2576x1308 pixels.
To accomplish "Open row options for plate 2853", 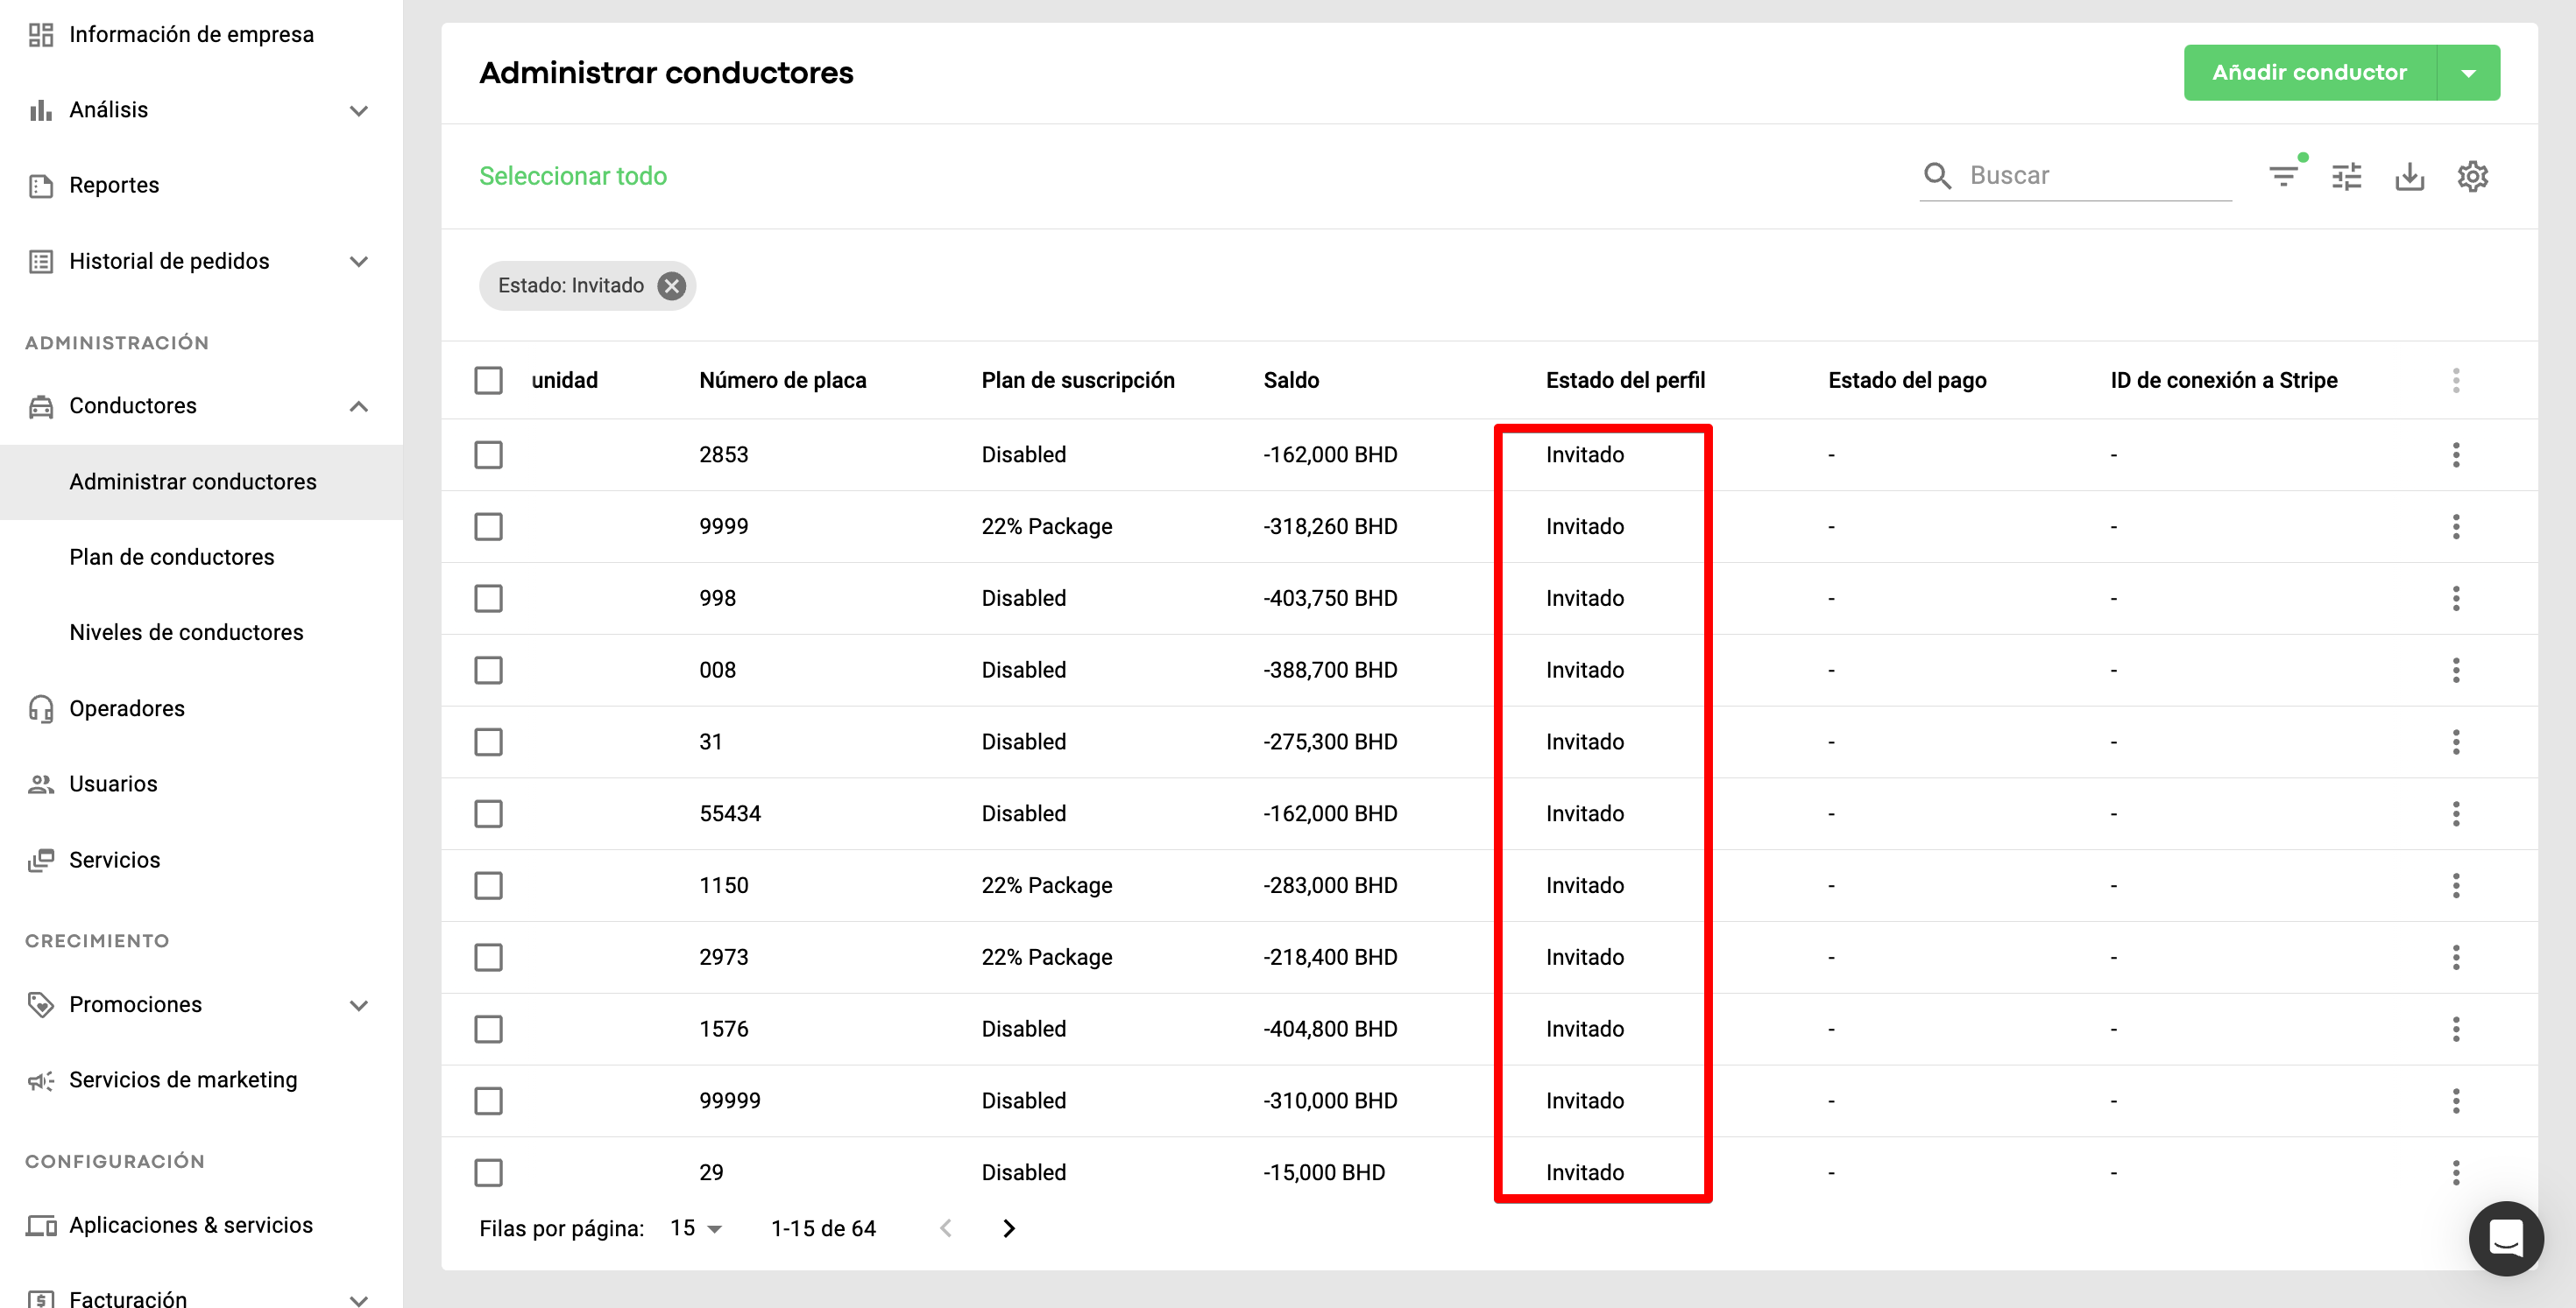I will (2455, 454).
